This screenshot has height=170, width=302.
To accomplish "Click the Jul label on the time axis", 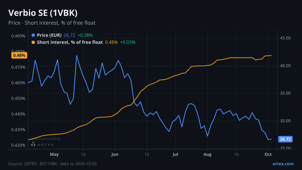I will [176, 154].
